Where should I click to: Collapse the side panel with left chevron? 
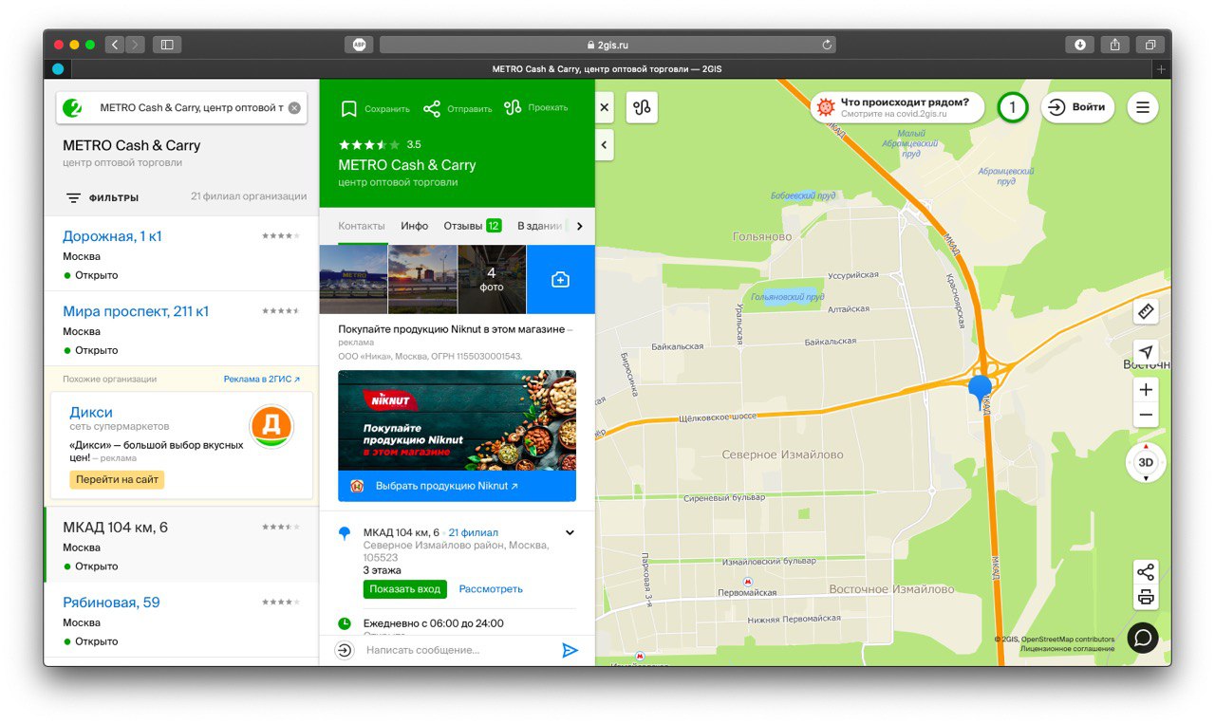(x=605, y=145)
